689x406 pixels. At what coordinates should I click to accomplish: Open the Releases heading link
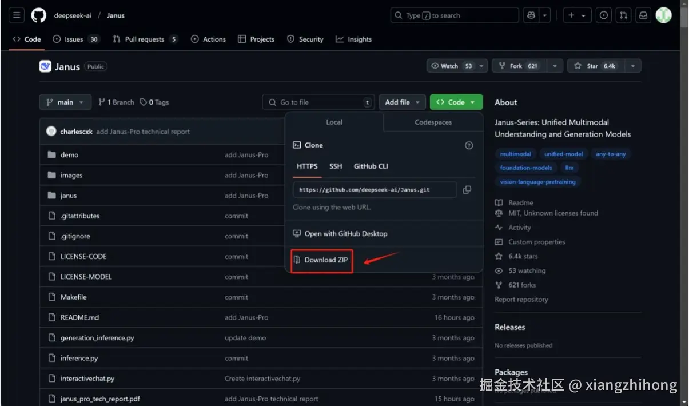tap(510, 327)
